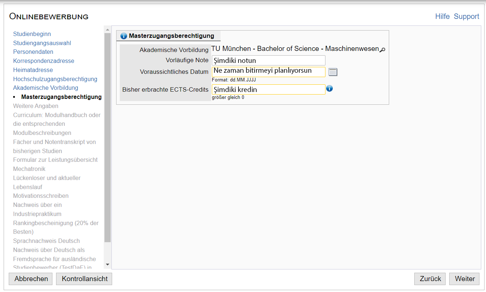Click the info icon next to ECTS-Credits field
The image size is (486, 292).
pyautogui.click(x=329, y=88)
